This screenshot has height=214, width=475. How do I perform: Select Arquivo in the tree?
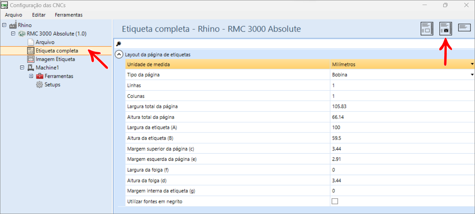[45, 42]
